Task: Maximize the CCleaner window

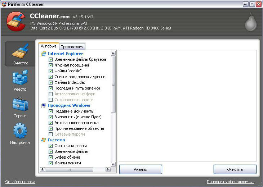Action: 252,4
